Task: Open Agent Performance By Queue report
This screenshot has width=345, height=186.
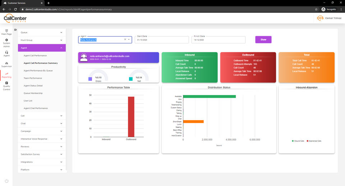Action: point(38,71)
